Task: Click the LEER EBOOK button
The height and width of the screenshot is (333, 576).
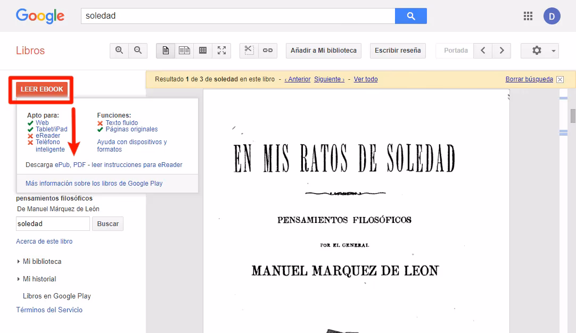Action: 40,89
